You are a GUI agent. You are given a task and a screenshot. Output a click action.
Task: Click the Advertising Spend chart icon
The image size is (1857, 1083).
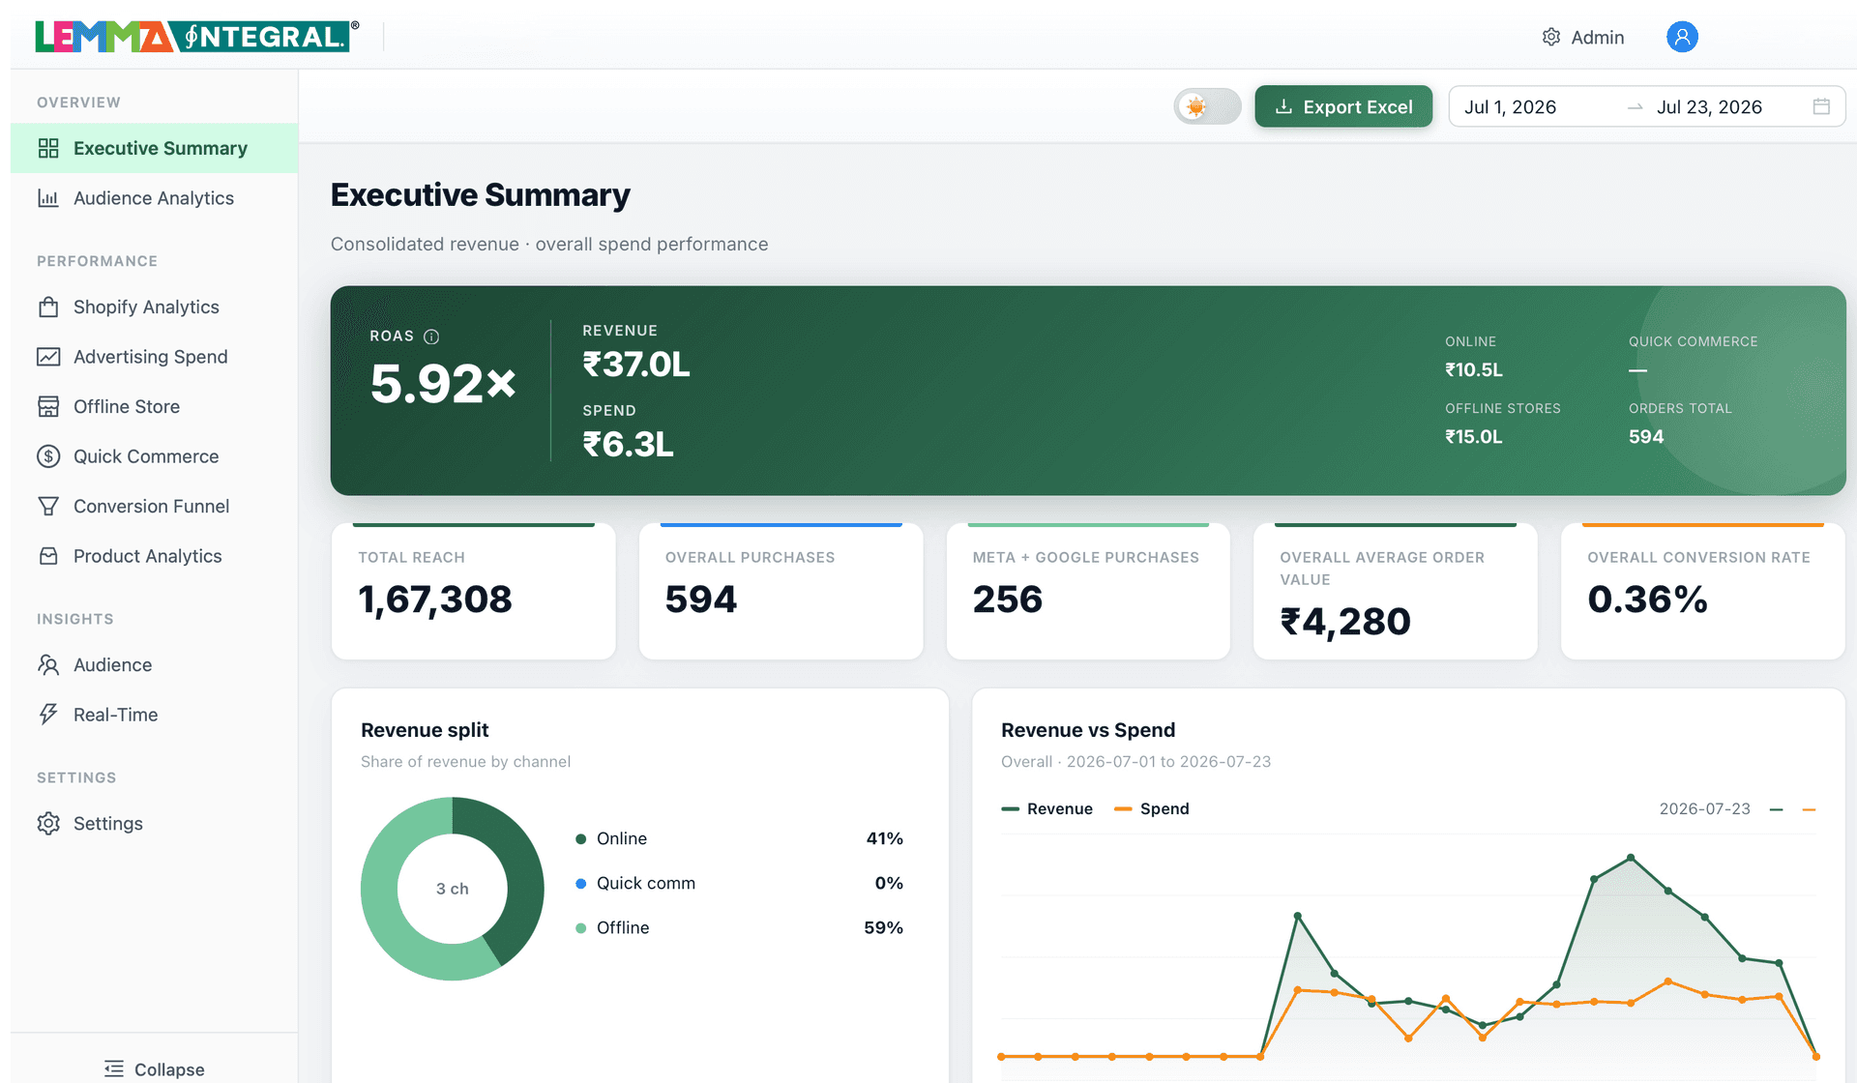click(x=48, y=357)
